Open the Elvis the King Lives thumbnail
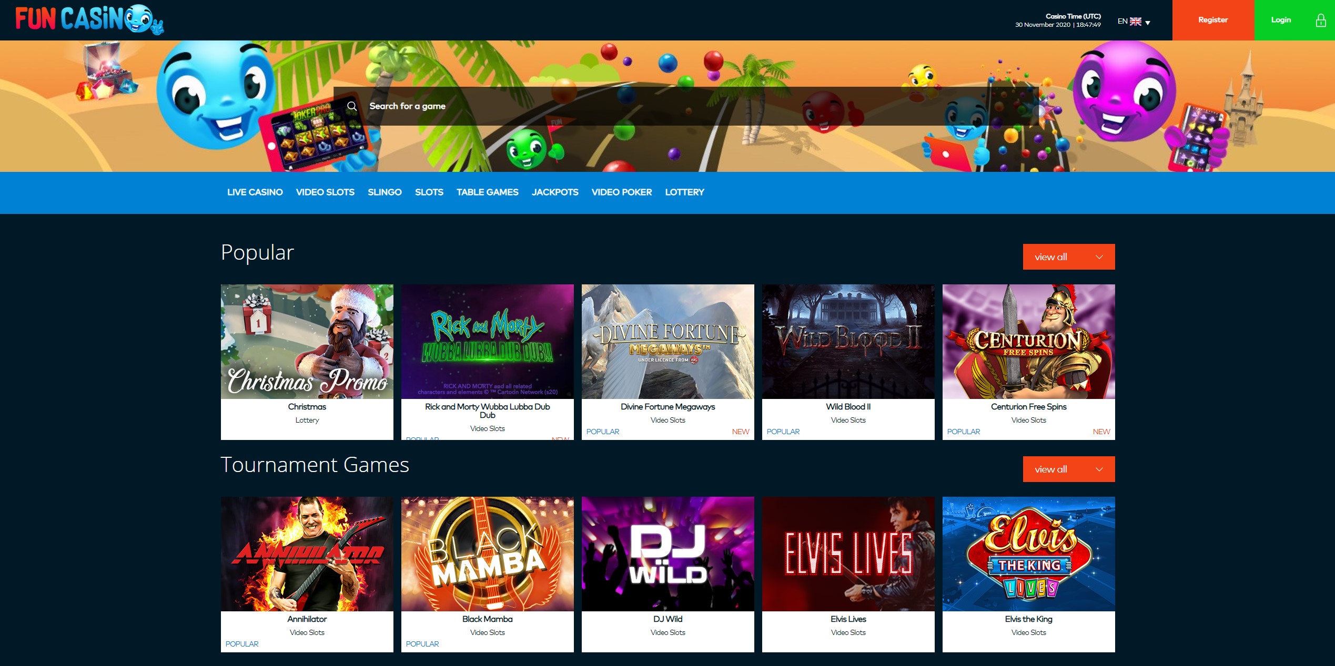 click(1029, 554)
